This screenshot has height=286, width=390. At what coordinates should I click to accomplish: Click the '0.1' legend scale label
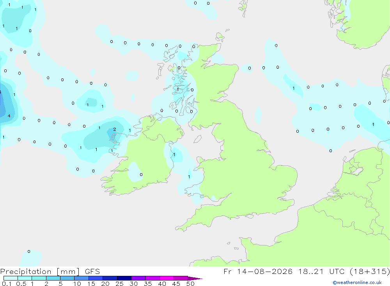click(7, 284)
